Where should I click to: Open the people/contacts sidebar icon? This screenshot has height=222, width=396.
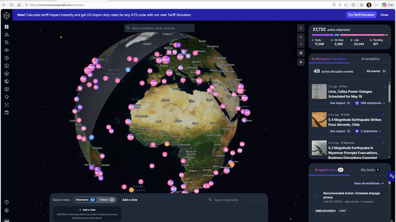[6, 35]
